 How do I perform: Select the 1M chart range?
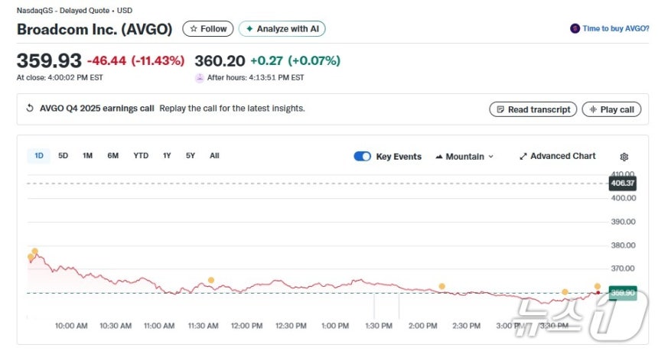[87, 155]
